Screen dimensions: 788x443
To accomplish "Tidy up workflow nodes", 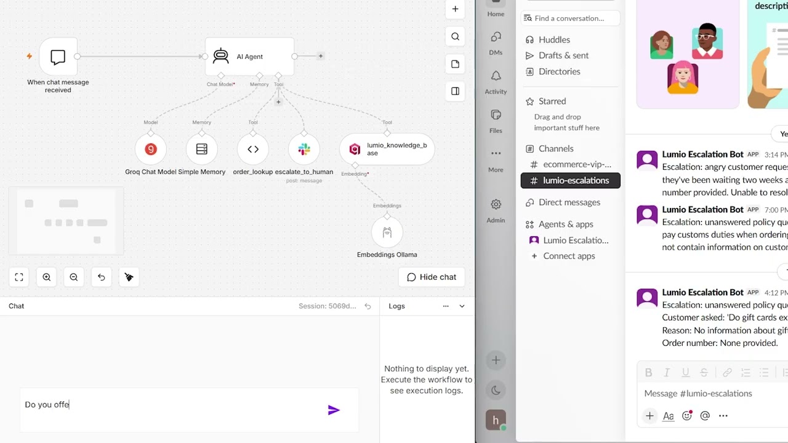I will (x=129, y=277).
